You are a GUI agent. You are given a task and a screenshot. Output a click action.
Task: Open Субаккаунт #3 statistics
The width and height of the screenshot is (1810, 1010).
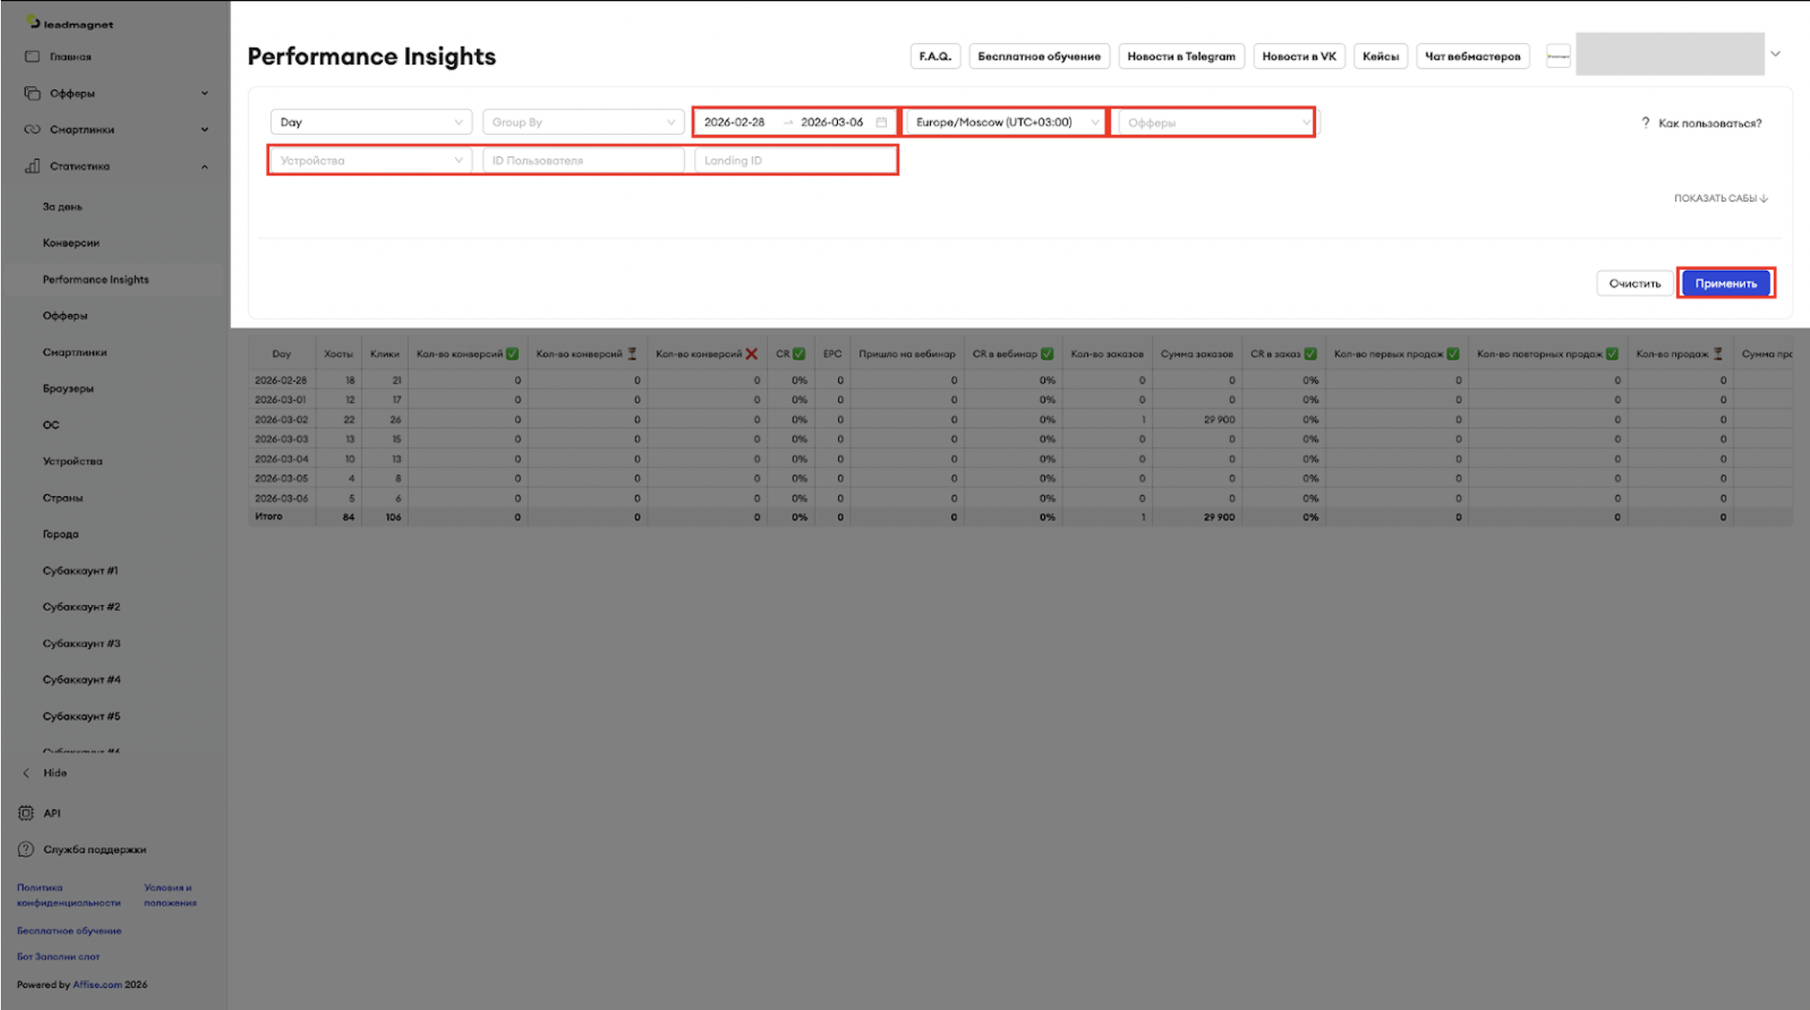82,643
